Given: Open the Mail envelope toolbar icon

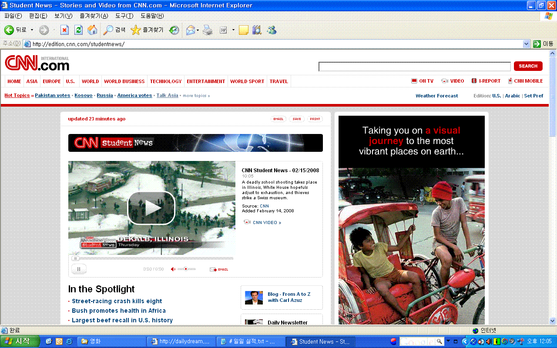Looking at the screenshot, I should pyautogui.click(x=191, y=30).
